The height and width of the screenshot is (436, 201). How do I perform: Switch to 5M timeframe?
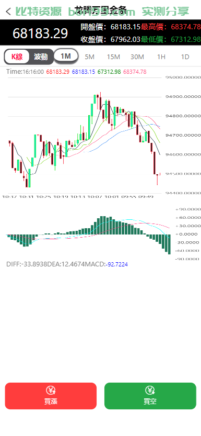click(90, 57)
